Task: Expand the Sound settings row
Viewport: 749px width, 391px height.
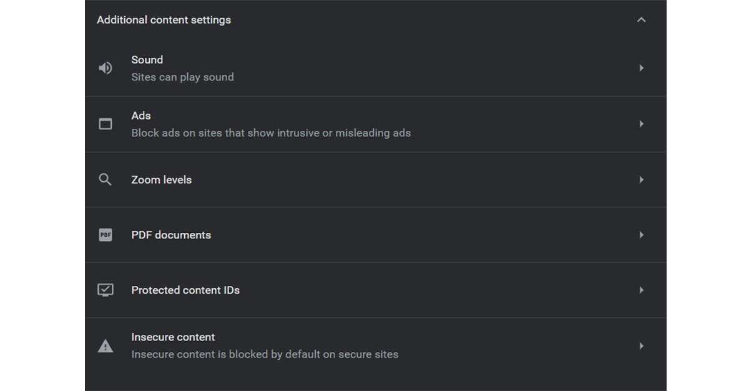Action: point(642,68)
